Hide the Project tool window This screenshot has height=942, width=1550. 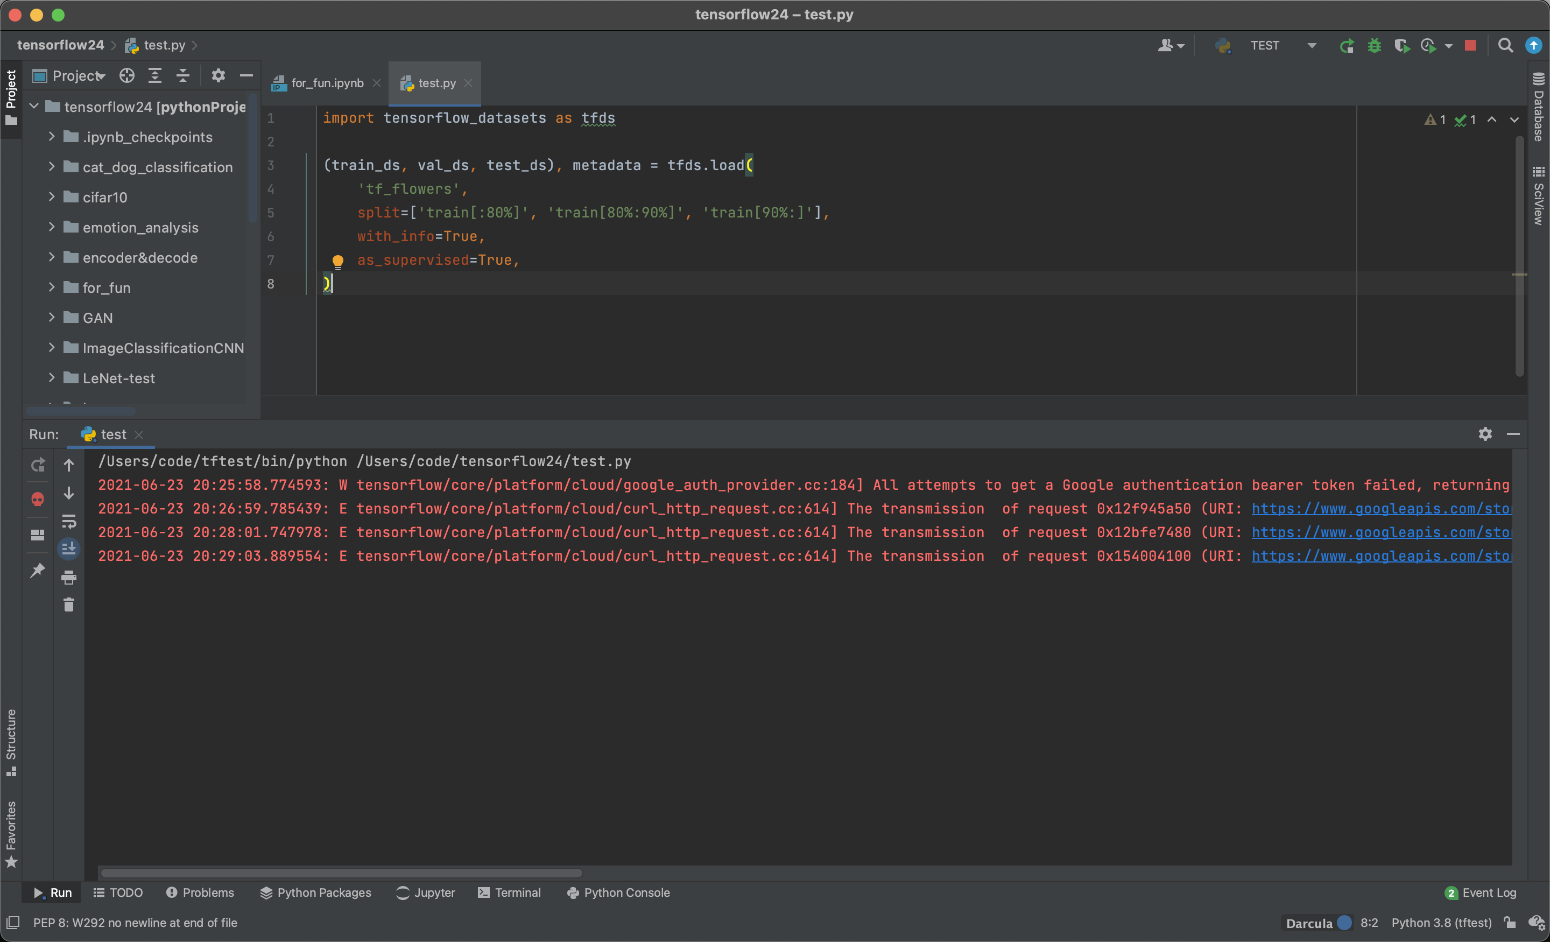(x=246, y=76)
